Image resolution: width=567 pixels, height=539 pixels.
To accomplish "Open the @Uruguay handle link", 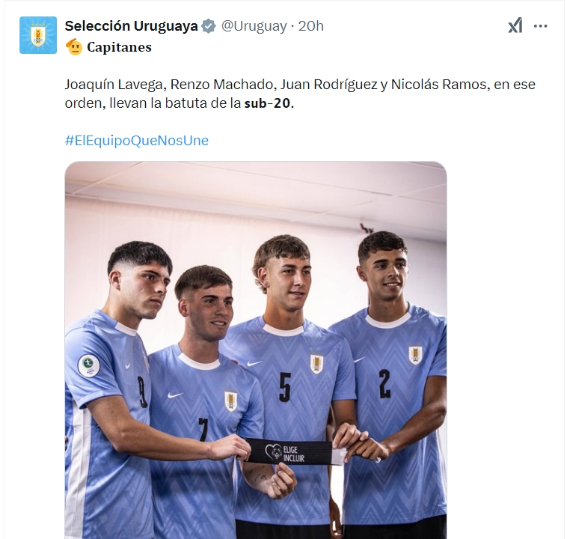I will (x=254, y=26).
